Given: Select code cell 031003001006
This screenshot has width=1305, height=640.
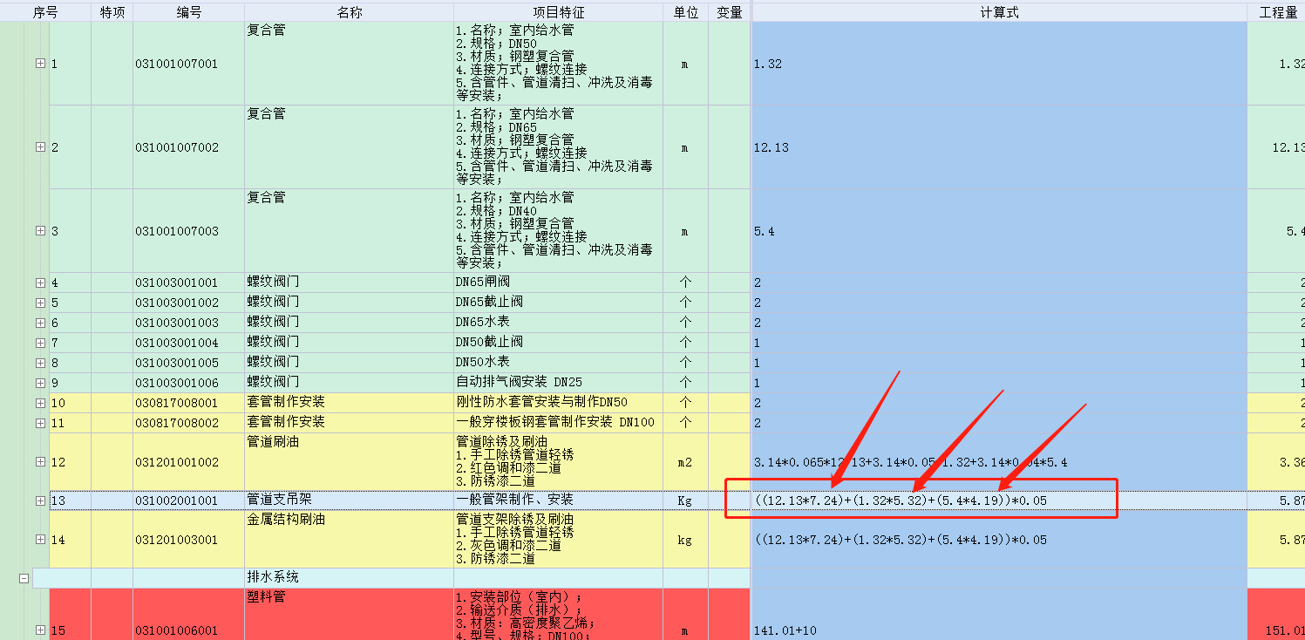Looking at the screenshot, I should tap(188, 383).
